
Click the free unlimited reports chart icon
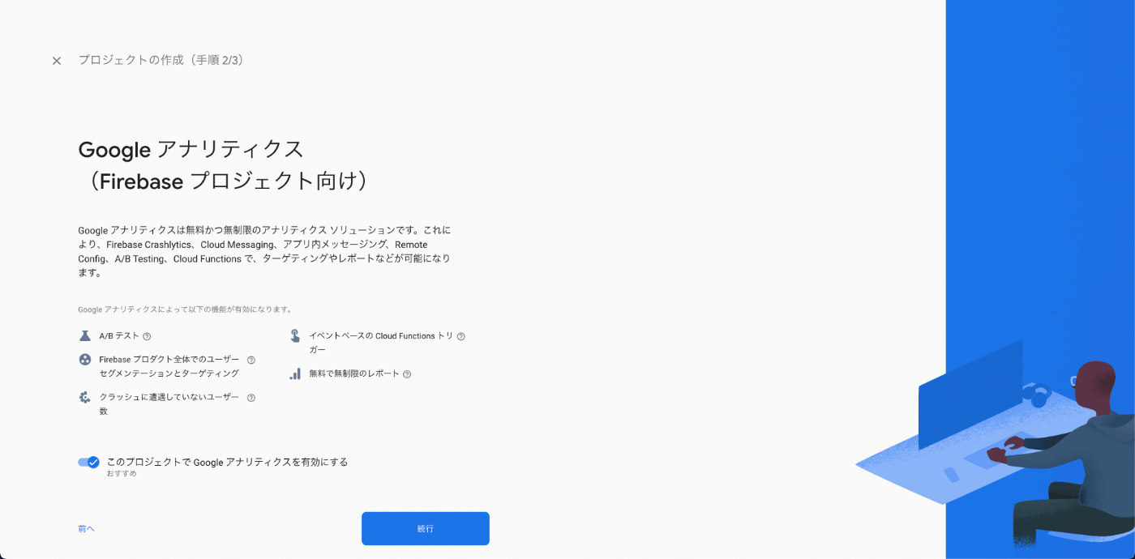point(295,373)
